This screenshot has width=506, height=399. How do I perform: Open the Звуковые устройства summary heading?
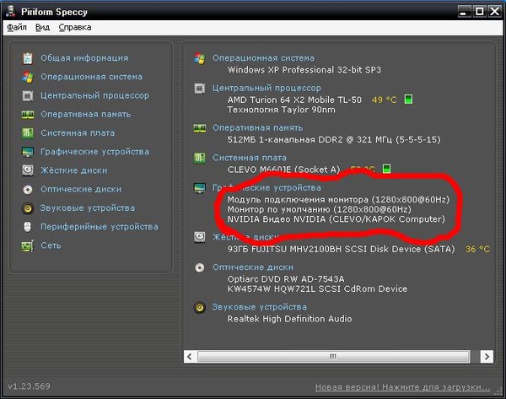coord(260,307)
